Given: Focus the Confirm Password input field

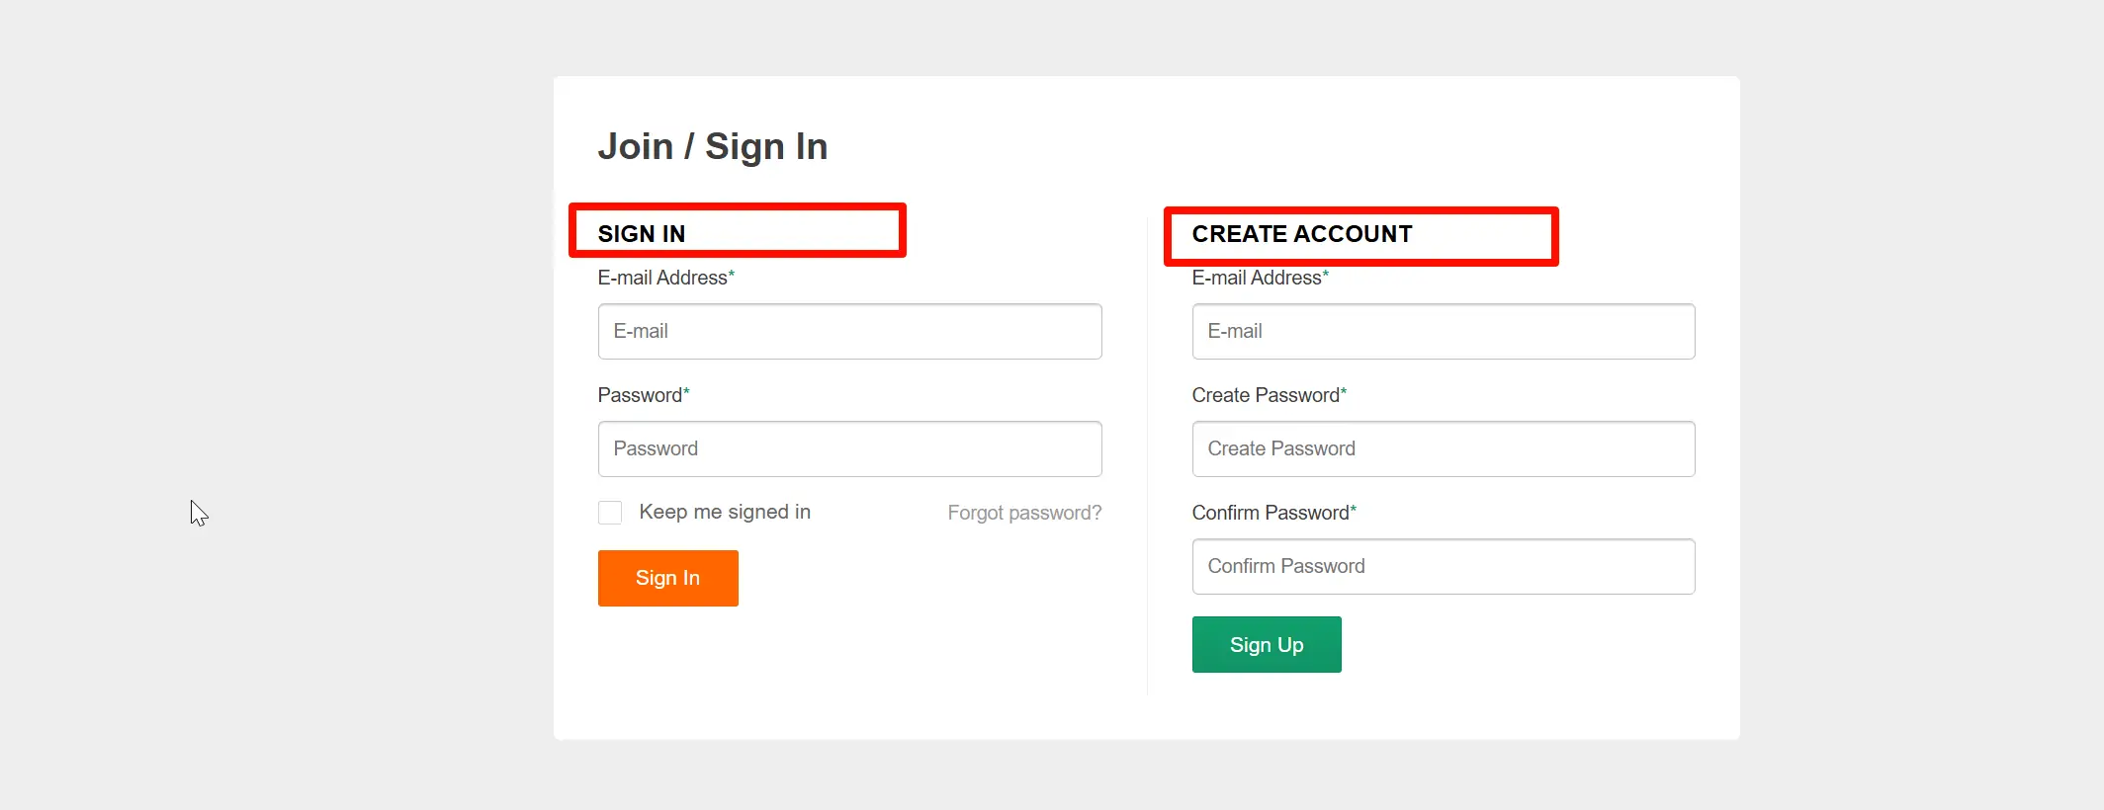Looking at the screenshot, I should tap(1443, 566).
